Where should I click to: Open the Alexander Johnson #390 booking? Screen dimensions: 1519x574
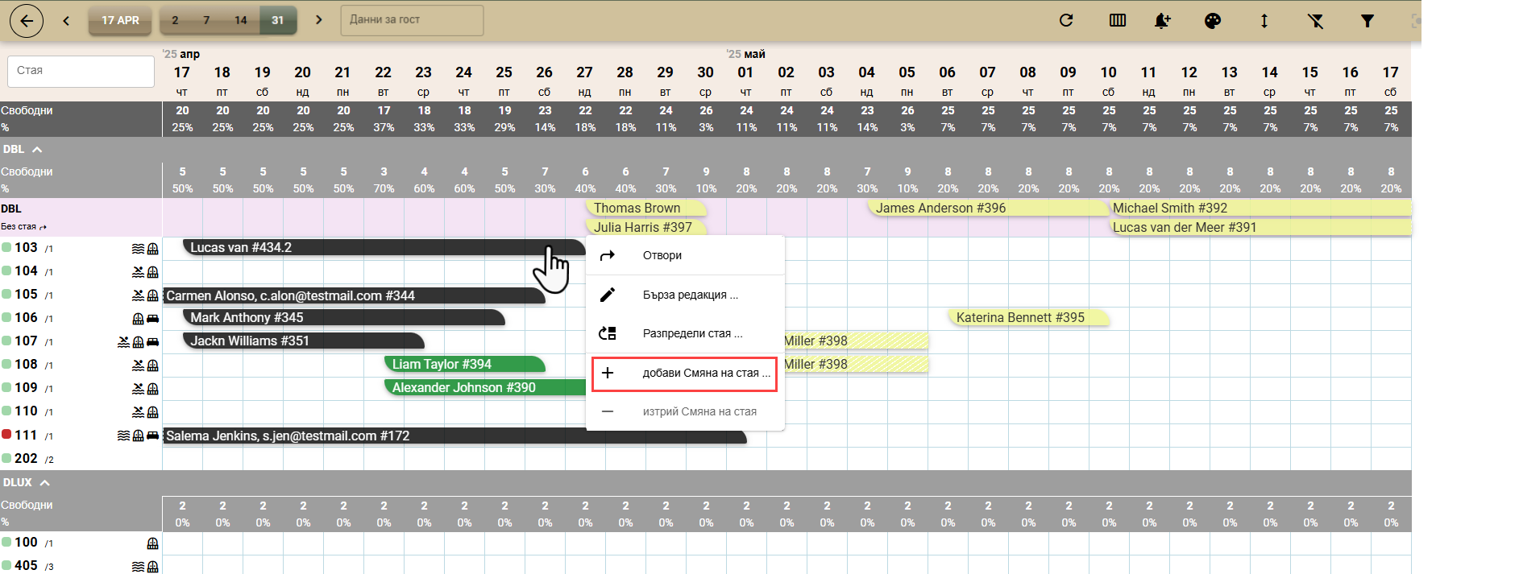coord(485,387)
